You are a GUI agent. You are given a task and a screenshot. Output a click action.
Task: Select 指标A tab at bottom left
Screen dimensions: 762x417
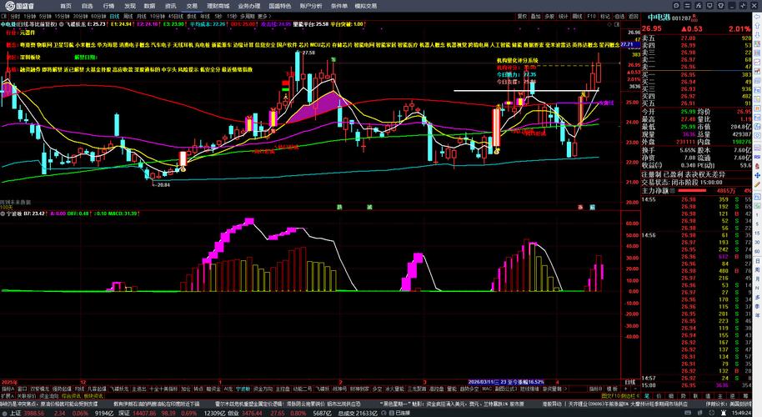[x=8, y=389]
